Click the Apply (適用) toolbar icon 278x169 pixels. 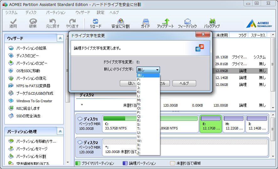(13, 24)
